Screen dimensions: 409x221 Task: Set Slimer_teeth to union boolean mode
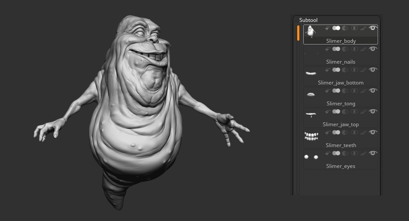point(336,133)
